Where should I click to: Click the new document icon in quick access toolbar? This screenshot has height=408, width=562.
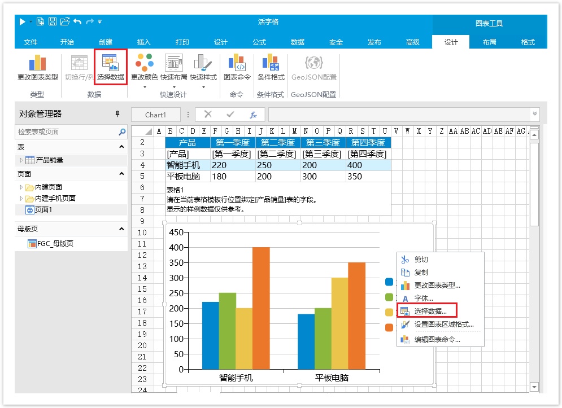tap(40, 21)
